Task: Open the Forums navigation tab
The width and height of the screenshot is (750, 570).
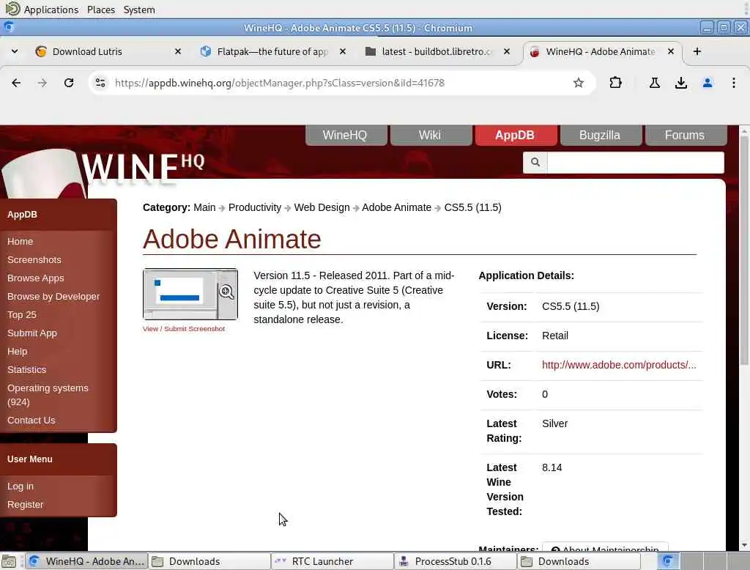Action: [x=686, y=135]
